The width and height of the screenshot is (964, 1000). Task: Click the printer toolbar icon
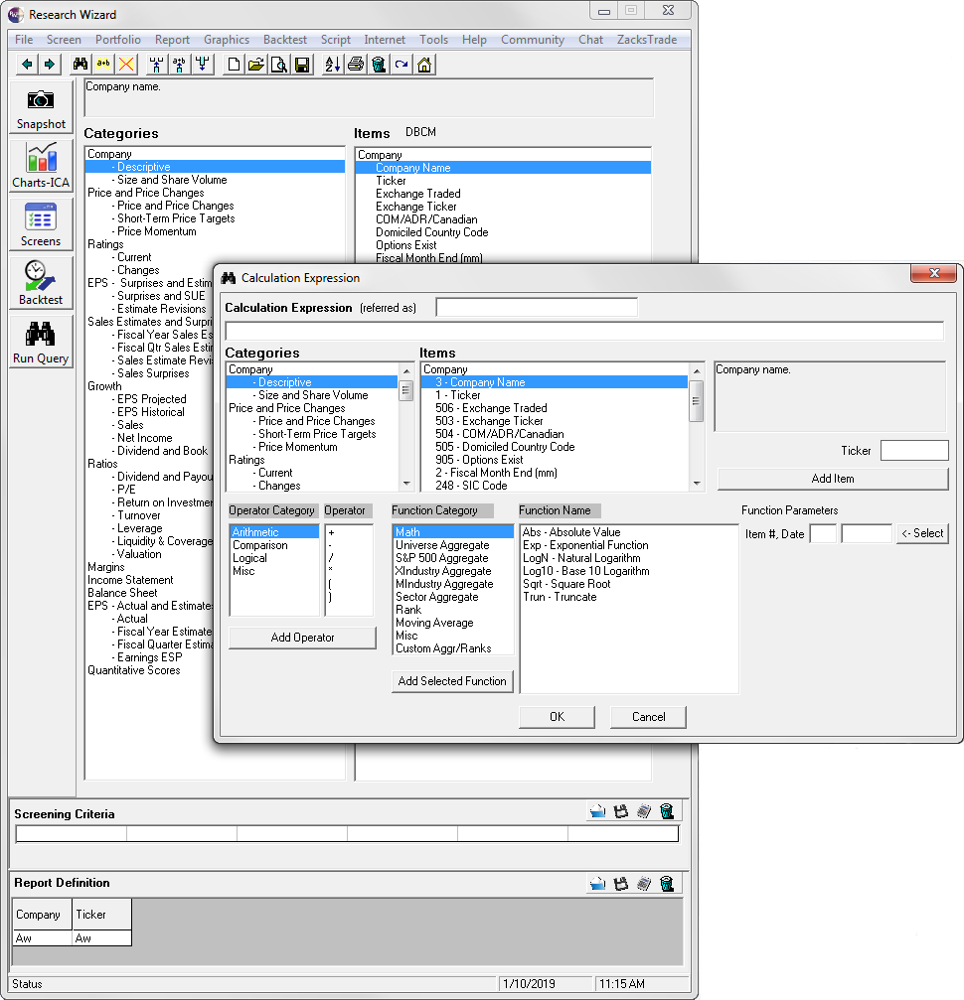(356, 65)
